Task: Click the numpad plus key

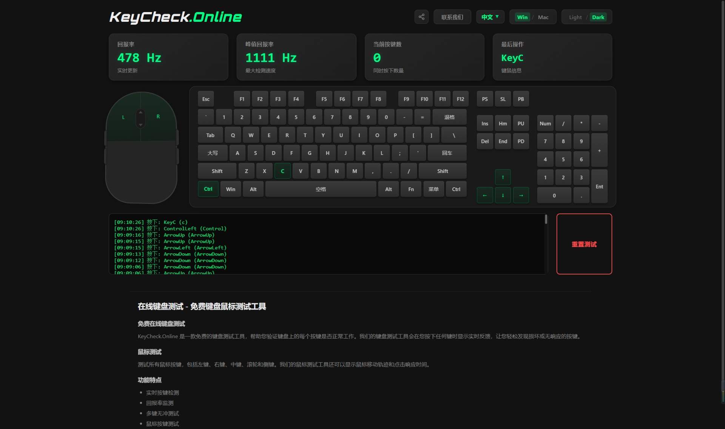Action: pyautogui.click(x=599, y=150)
